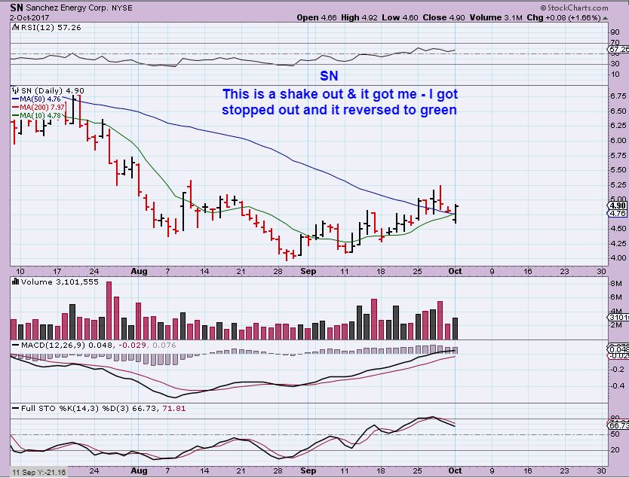629x478 pixels.
Task: Click the latest Oct 2 volume bar
Action: tap(456, 329)
